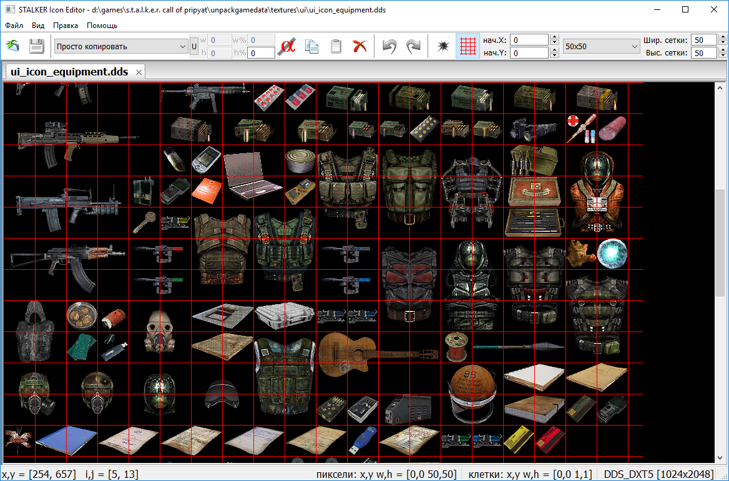Image resolution: width=729 pixels, height=481 pixels.
Task: Select the RPG rocket icon
Action: coord(519,347)
